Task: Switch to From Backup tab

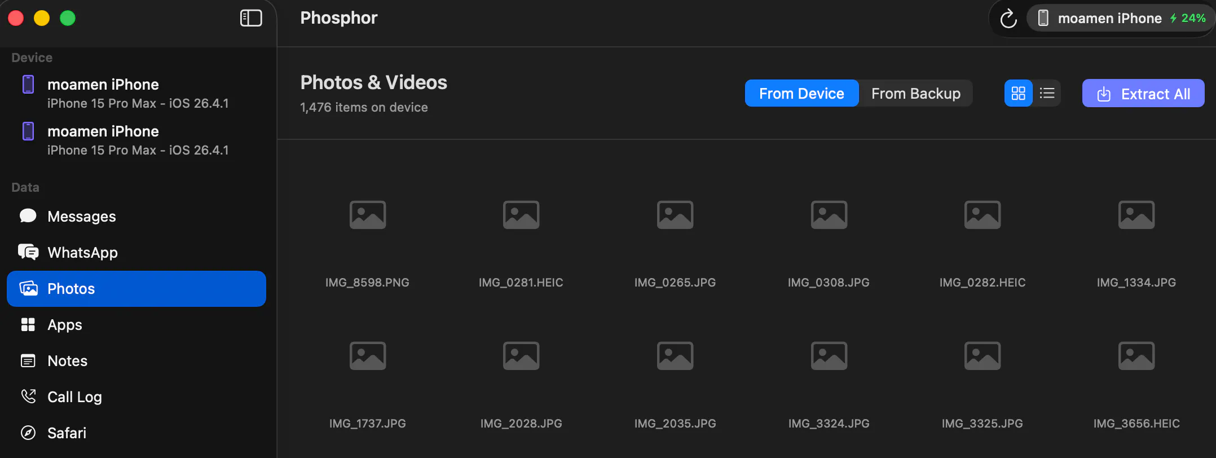Action: click(x=916, y=94)
